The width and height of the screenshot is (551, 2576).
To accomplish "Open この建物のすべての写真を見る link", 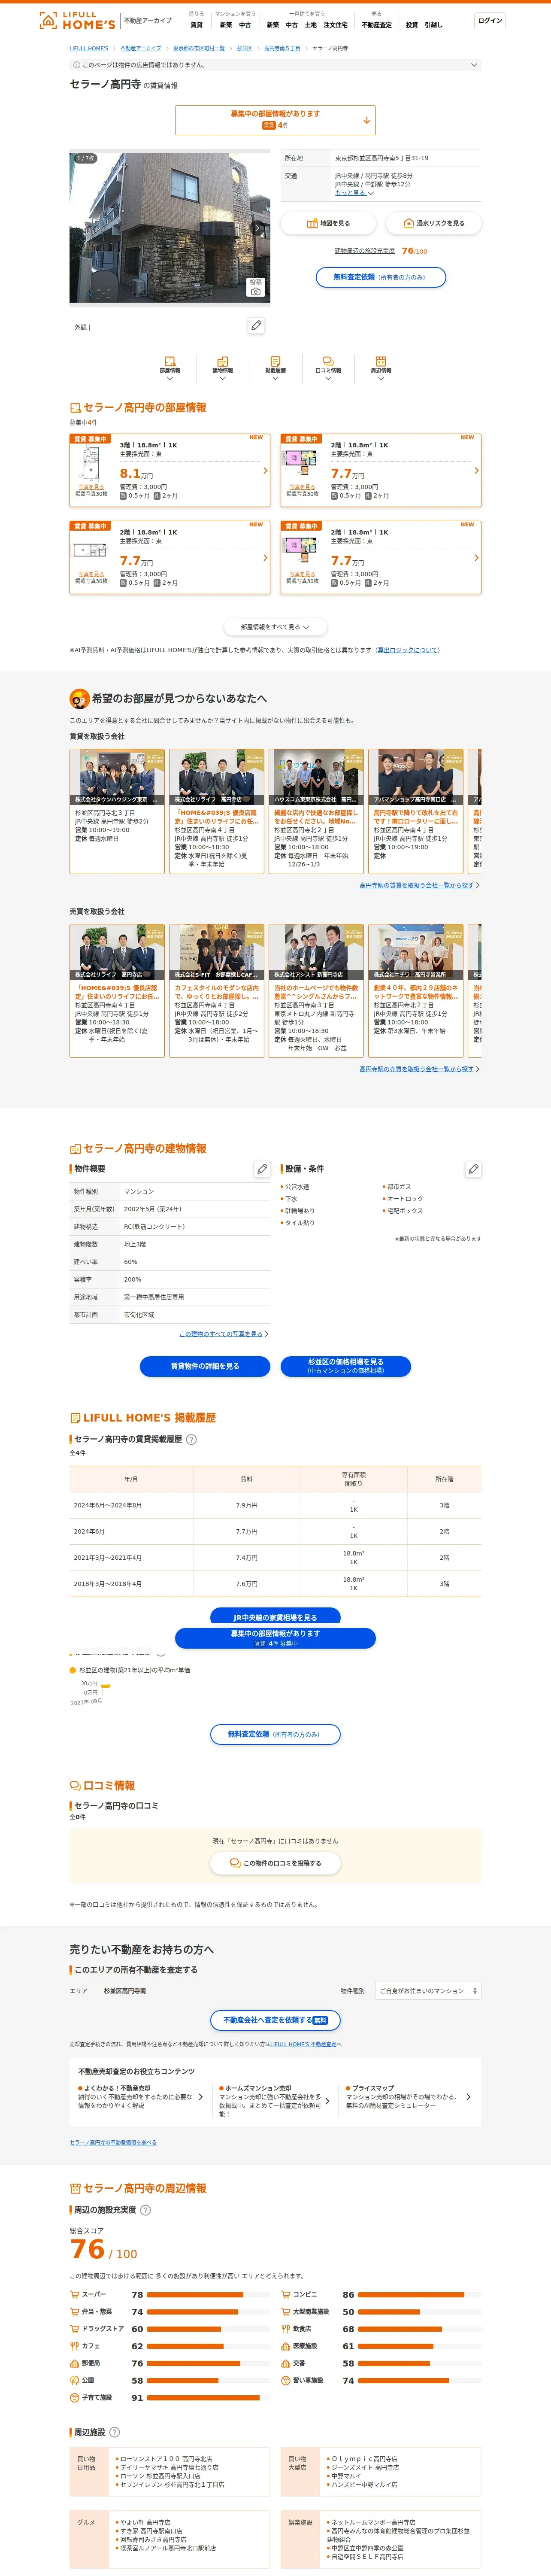I will point(223,1333).
